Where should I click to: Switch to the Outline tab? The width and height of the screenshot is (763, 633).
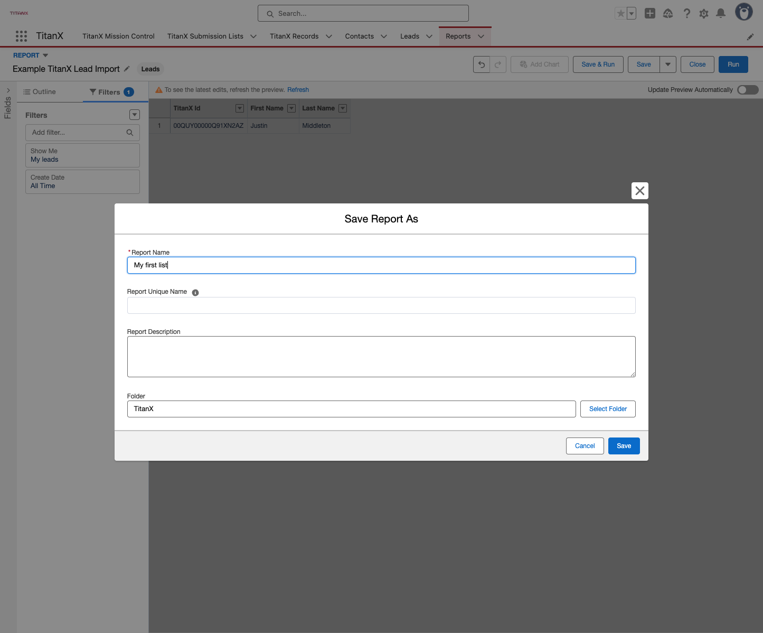(40, 92)
